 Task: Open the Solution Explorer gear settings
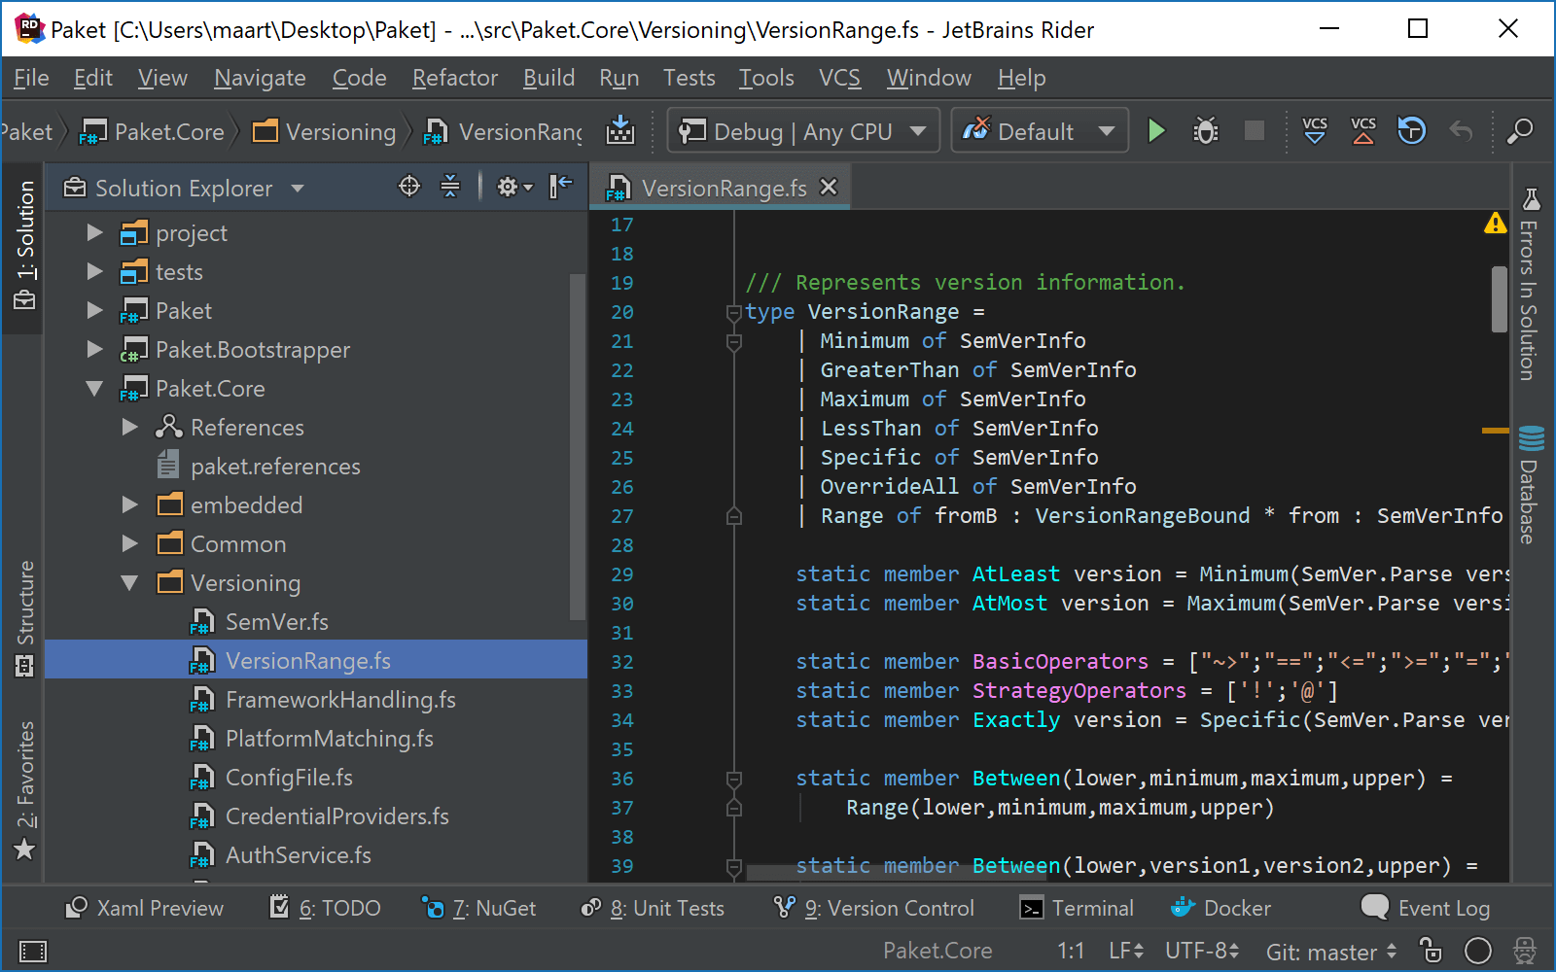pyautogui.click(x=514, y=187)
